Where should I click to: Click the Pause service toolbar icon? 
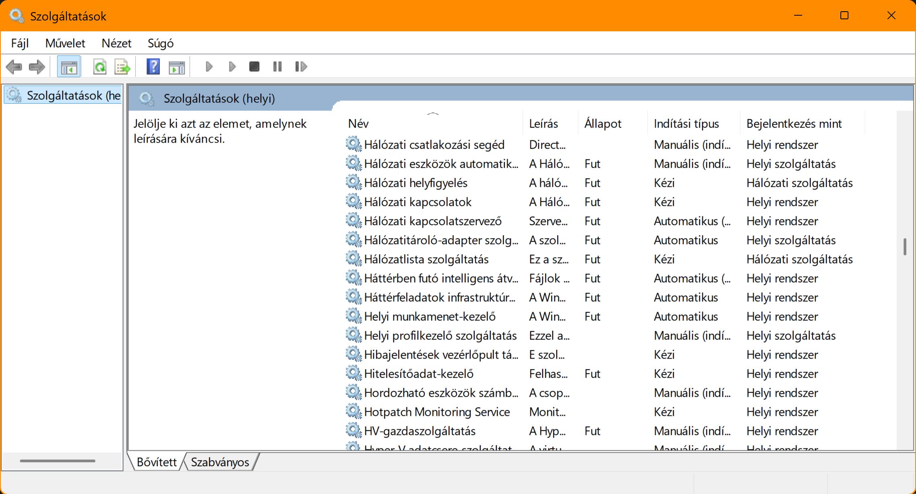[278, 67]
